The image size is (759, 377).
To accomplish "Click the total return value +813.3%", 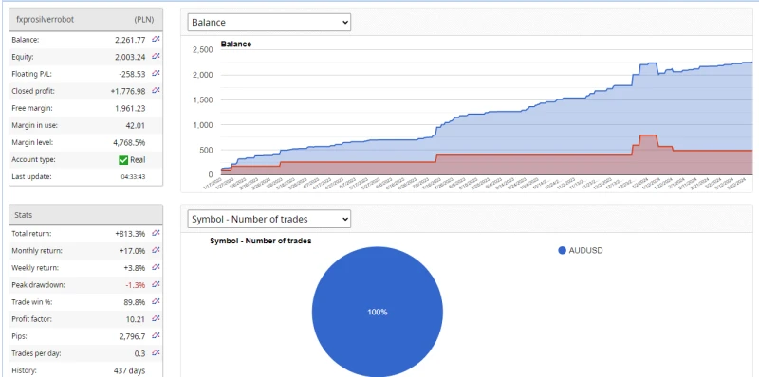I will (x=130, y=233).
